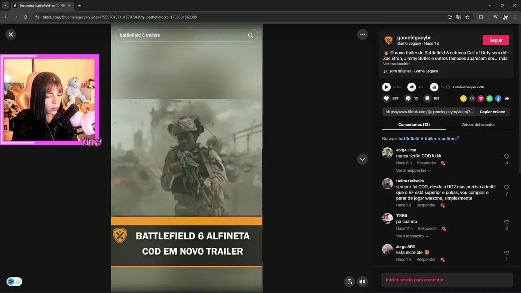
Task: Like Jorge AFG's comment
Action: pyautogui.click(x=506, y=253)
